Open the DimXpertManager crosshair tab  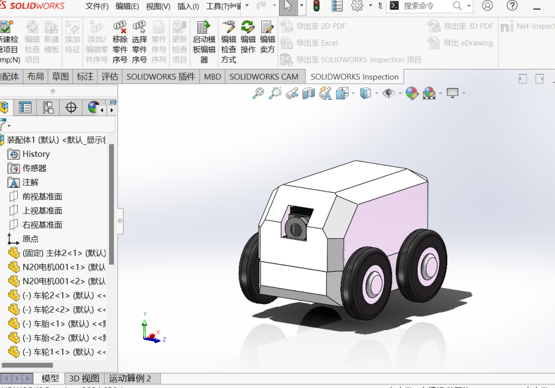tap(71, 107)
